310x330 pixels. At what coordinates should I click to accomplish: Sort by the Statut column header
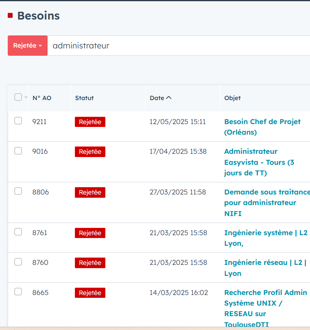(84, 98)
